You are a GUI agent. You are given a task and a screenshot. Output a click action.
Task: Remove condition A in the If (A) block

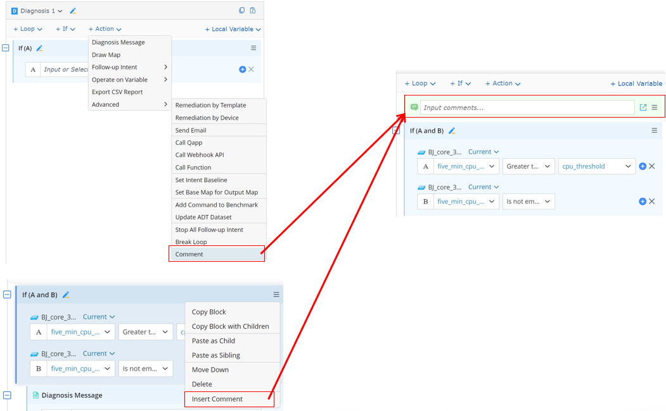(251, 70)
